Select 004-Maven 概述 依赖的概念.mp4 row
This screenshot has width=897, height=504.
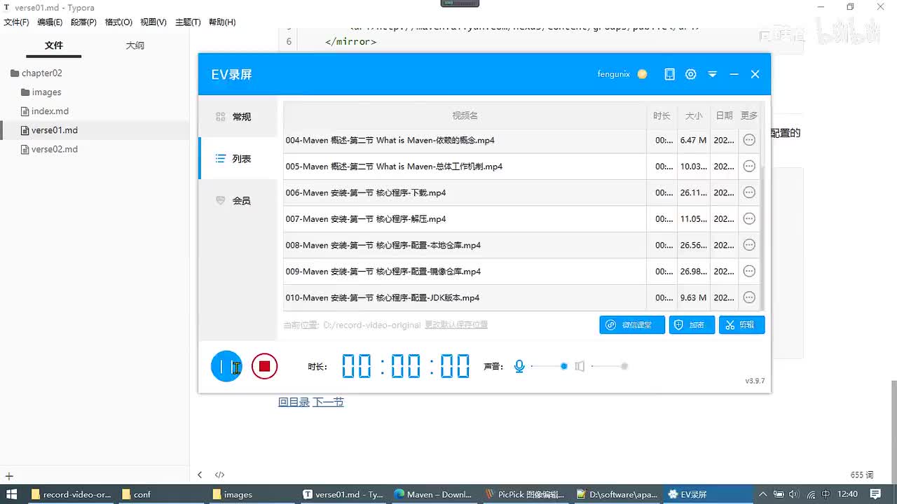521,140
